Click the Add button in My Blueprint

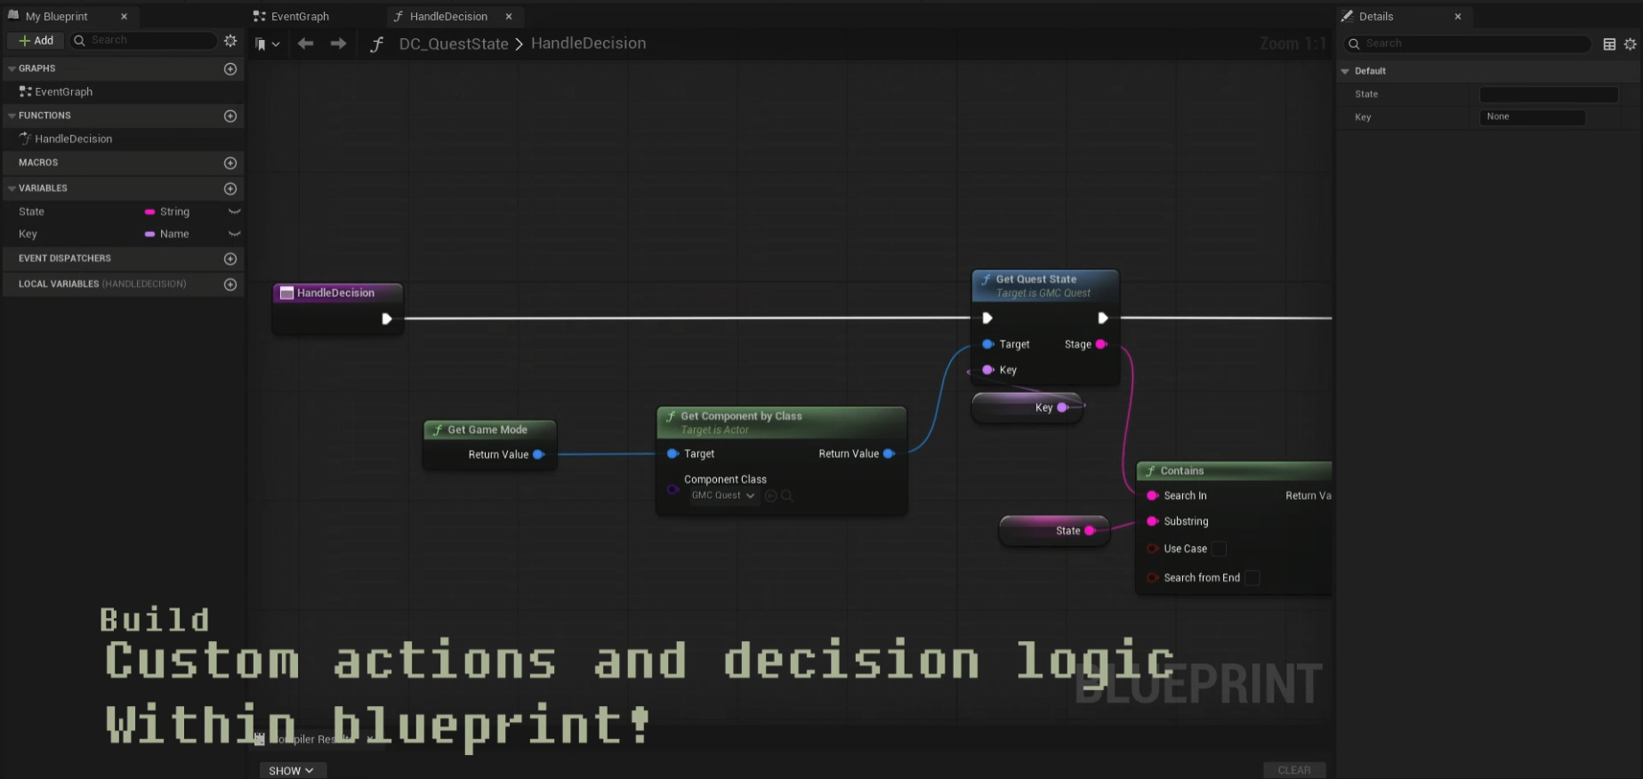[x=36, y=41]
